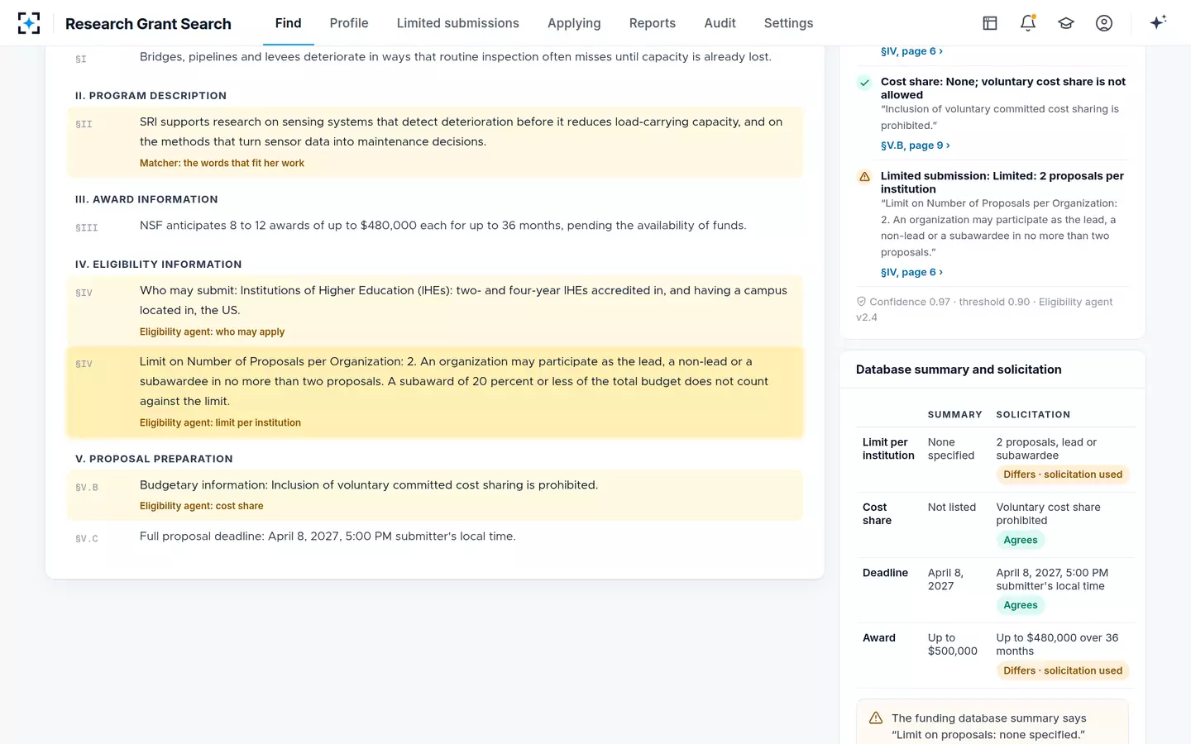Switch to the Audit tab
This screenshot has height=744, width=1191.
click(x=720, y=23)
